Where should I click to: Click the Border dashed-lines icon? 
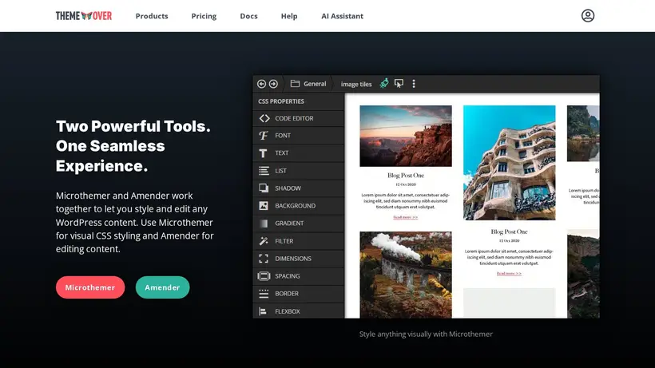click(x=264, y=294)
